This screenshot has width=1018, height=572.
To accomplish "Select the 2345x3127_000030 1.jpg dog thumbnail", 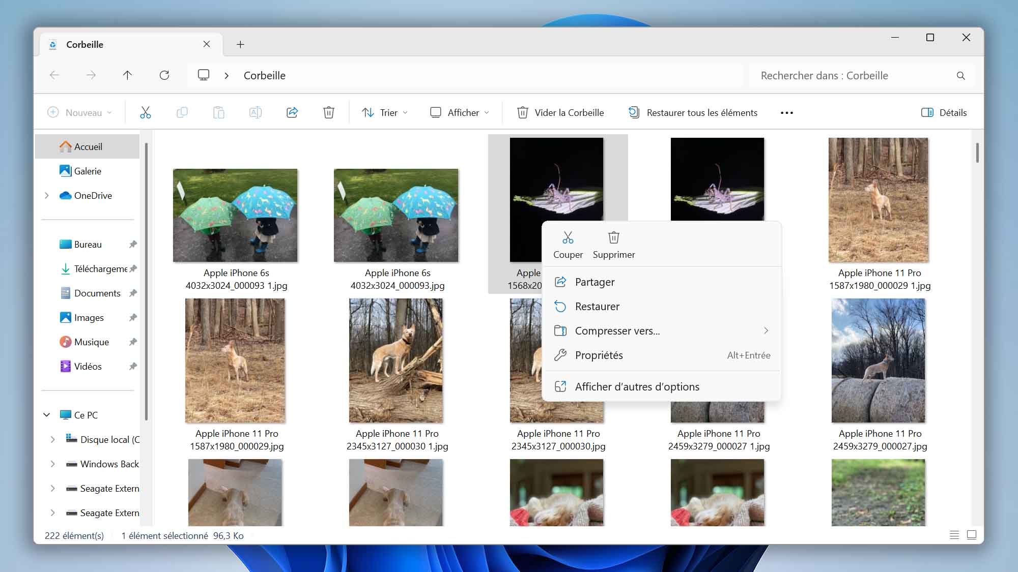I will 396,360.
